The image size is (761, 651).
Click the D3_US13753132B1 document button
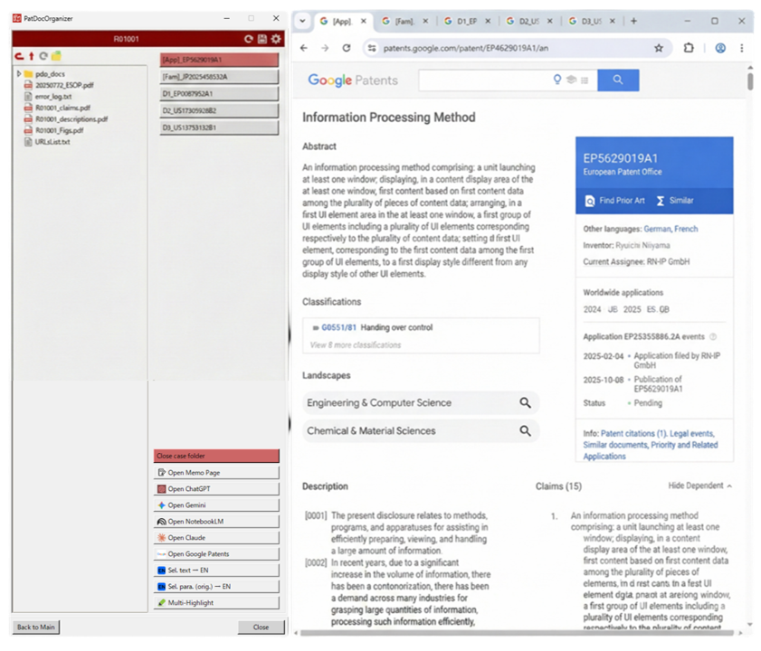[219, 127]
